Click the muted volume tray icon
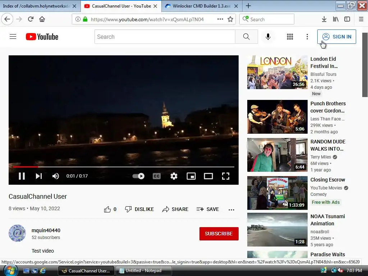The width and height of the screenshot is (368, 276). [x=341, y=271]
